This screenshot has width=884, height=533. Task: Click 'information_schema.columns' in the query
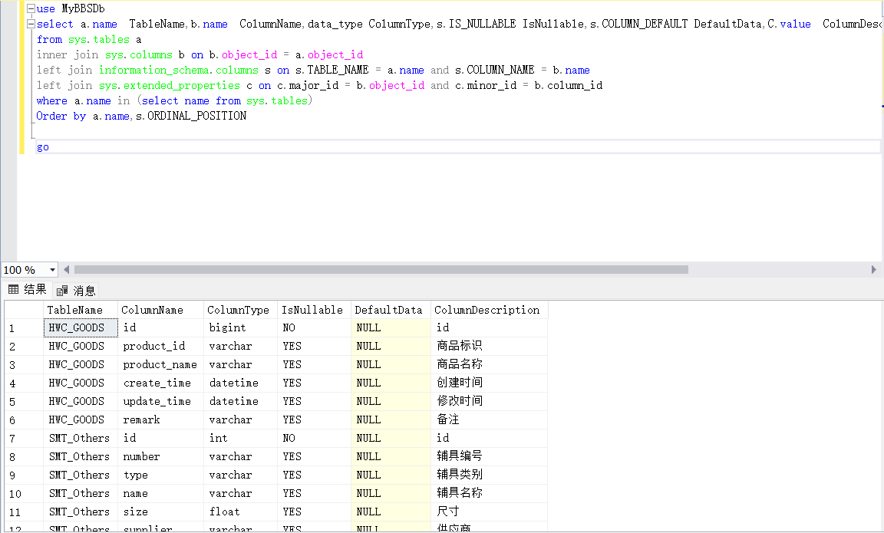pyautogui.click(x=179, y=71)
